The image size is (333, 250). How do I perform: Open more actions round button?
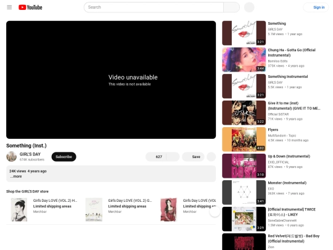[x=211, y=157]
